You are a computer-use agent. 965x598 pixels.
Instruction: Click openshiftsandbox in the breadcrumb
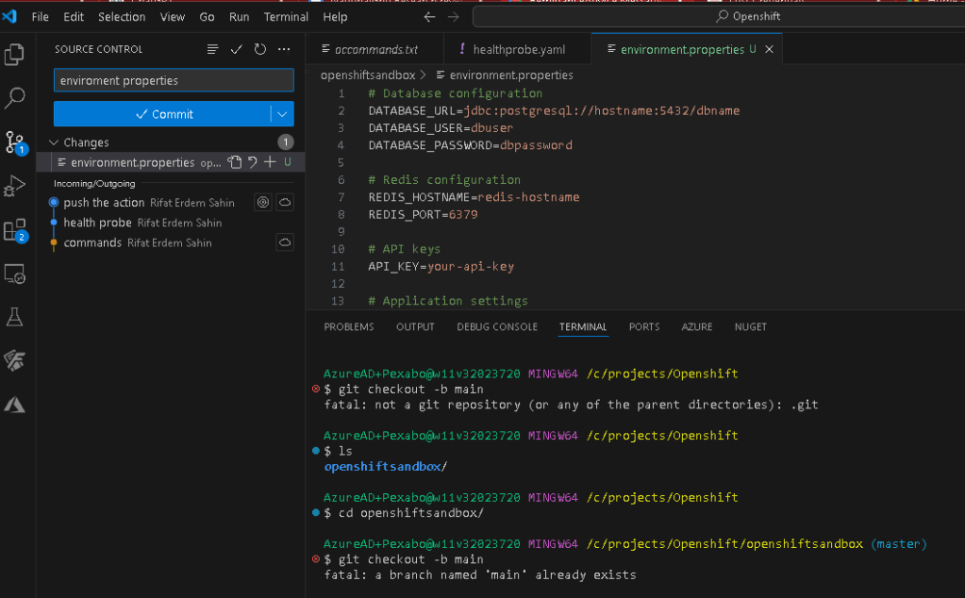368,75
